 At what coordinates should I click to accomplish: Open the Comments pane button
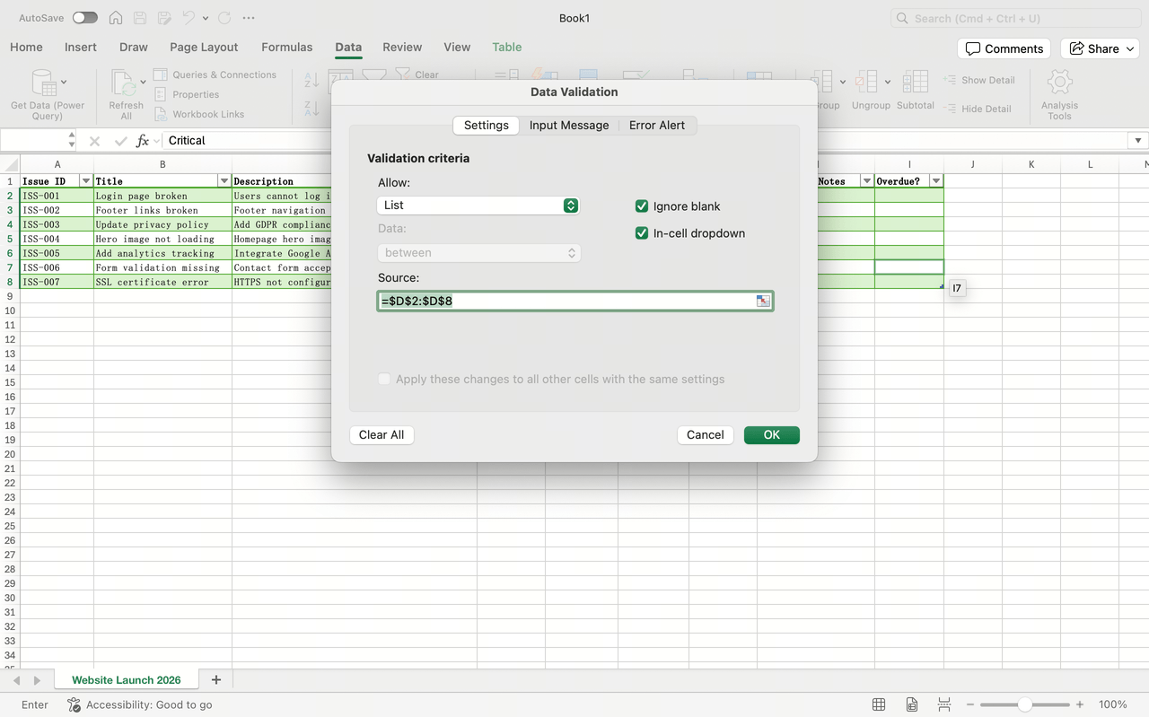click(1004, 48)
